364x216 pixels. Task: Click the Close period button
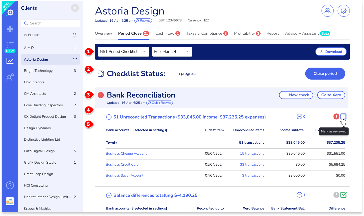(325, 74)
